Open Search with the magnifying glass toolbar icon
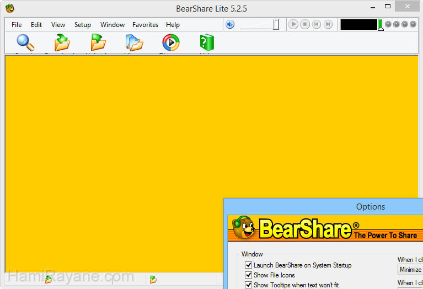The height and width of the screenshot is (289, 423). (x=25, y=43)
